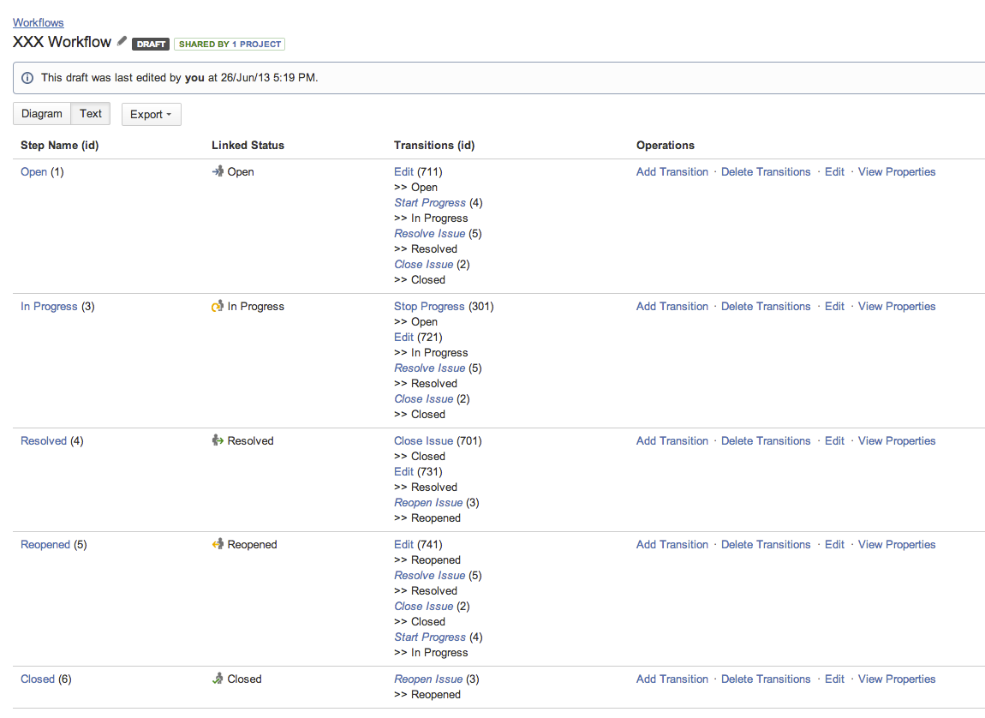985x718 pixels.
Task: Open Edit (711) transition
Action: coord(404,171)
